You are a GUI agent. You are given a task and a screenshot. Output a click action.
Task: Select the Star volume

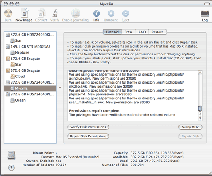(30, 65)
